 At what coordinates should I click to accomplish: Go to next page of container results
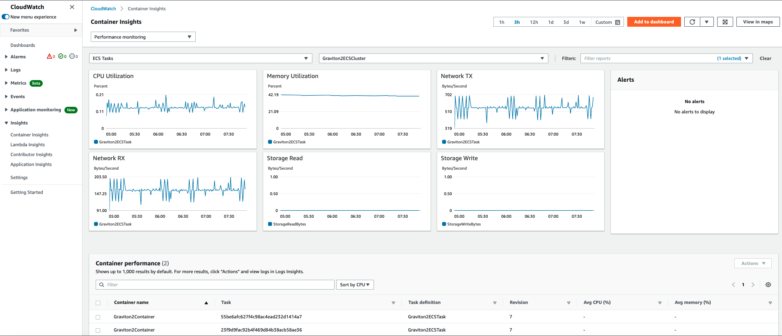[753, 285]
